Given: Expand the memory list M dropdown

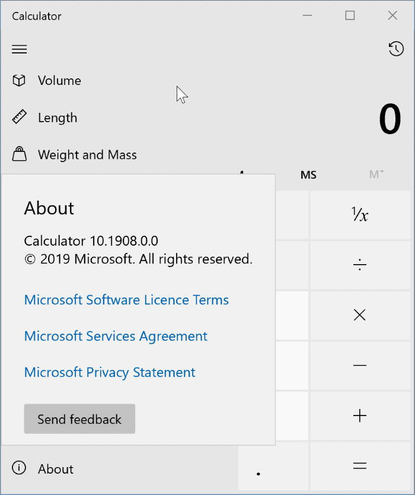Looking at the screenshot, I should click(x=376, y=174).
